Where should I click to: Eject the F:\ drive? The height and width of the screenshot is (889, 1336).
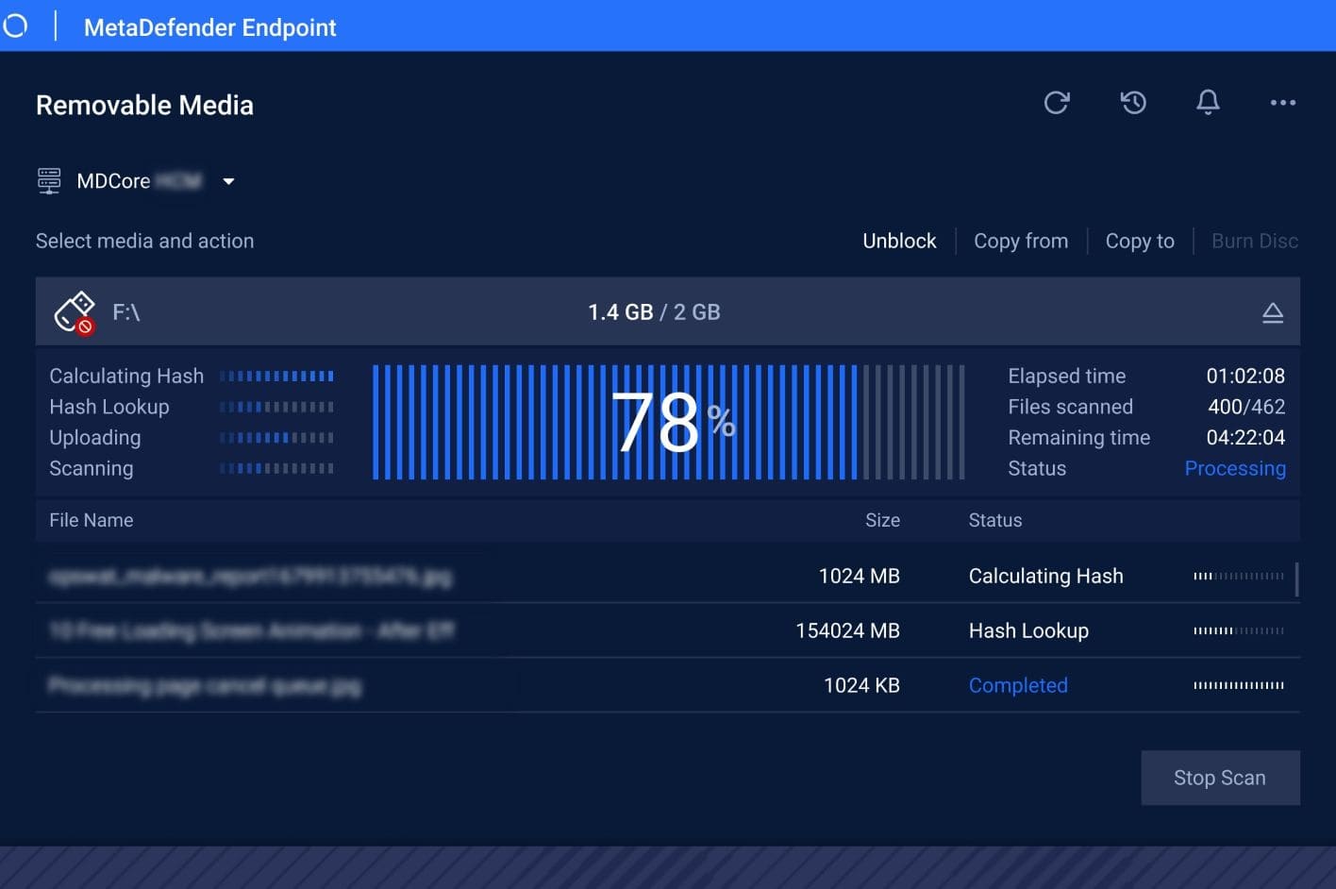click(x=1273, y=312)
